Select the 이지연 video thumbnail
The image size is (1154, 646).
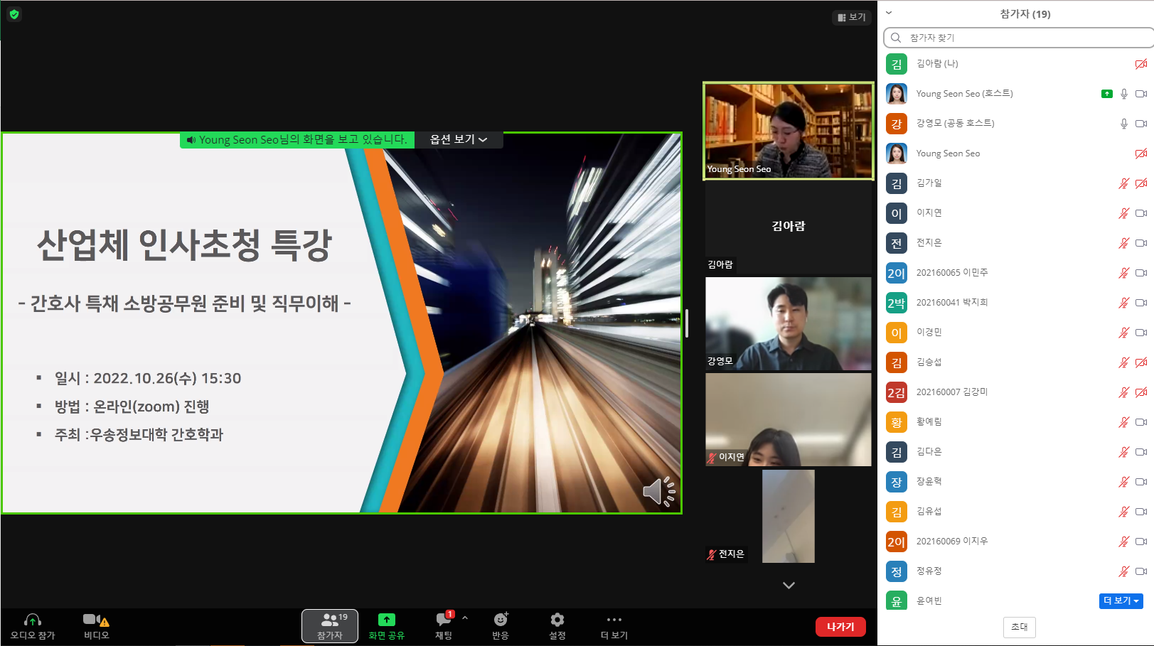(x=789, y=419)
